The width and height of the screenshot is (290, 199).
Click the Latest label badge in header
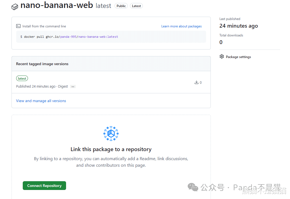pyautogui.click(x=136, y=6)
